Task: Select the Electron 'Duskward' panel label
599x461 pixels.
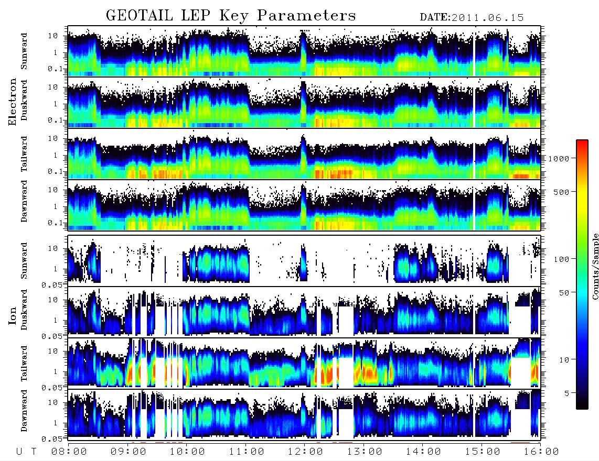Action: 24,100
